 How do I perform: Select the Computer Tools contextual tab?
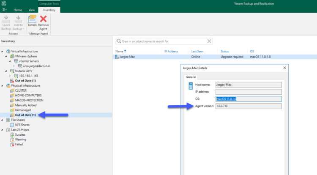[49, 4]
